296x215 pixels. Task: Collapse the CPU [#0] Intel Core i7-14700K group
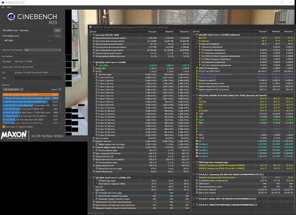[91, 62]
